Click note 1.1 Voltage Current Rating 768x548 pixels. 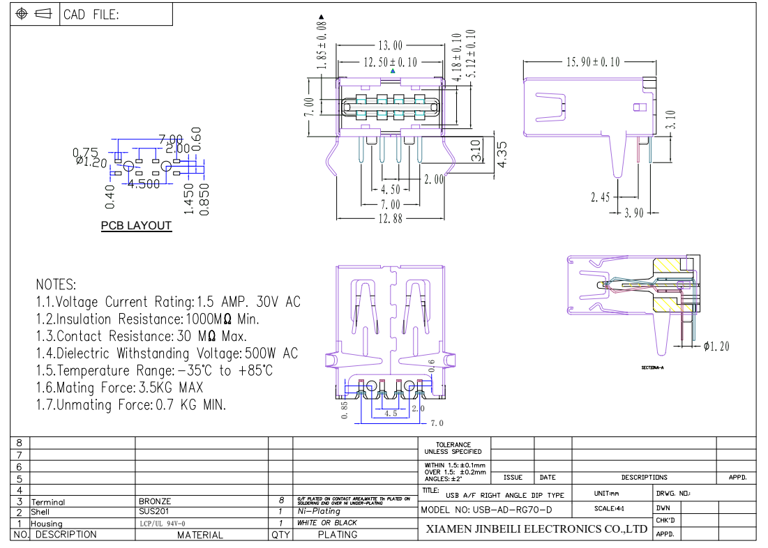168,302
